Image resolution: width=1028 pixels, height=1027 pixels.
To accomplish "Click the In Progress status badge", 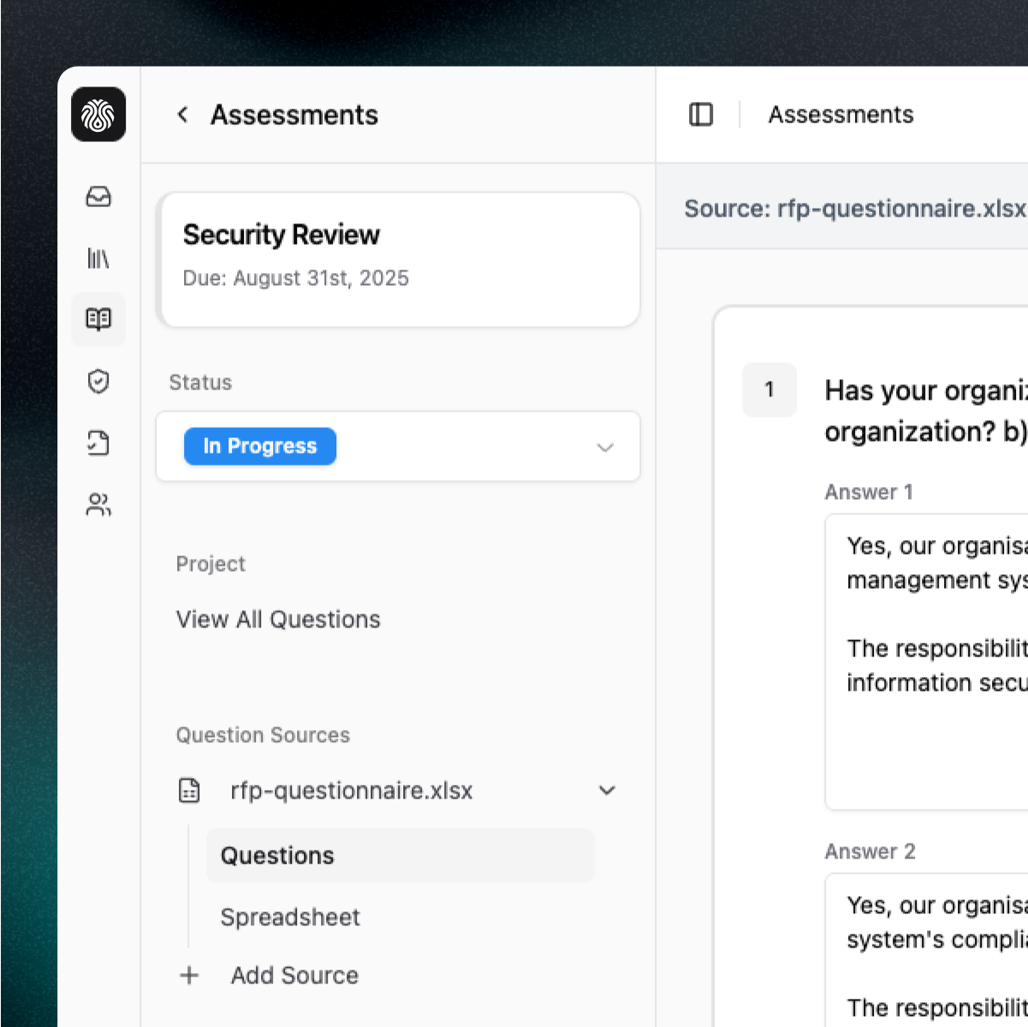I will [x=259, y=446].
